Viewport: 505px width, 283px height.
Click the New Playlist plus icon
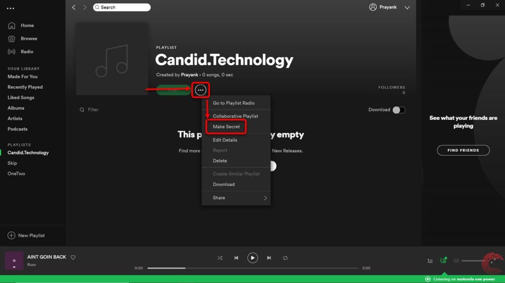point(11,235)
